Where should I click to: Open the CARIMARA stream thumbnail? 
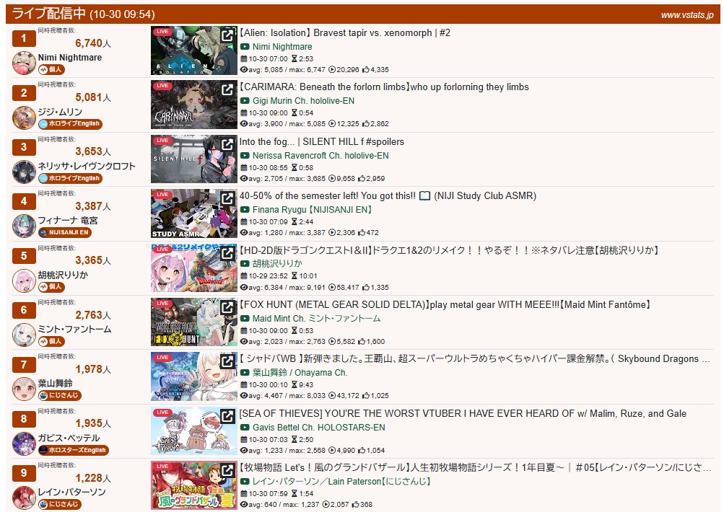point(193,105)
